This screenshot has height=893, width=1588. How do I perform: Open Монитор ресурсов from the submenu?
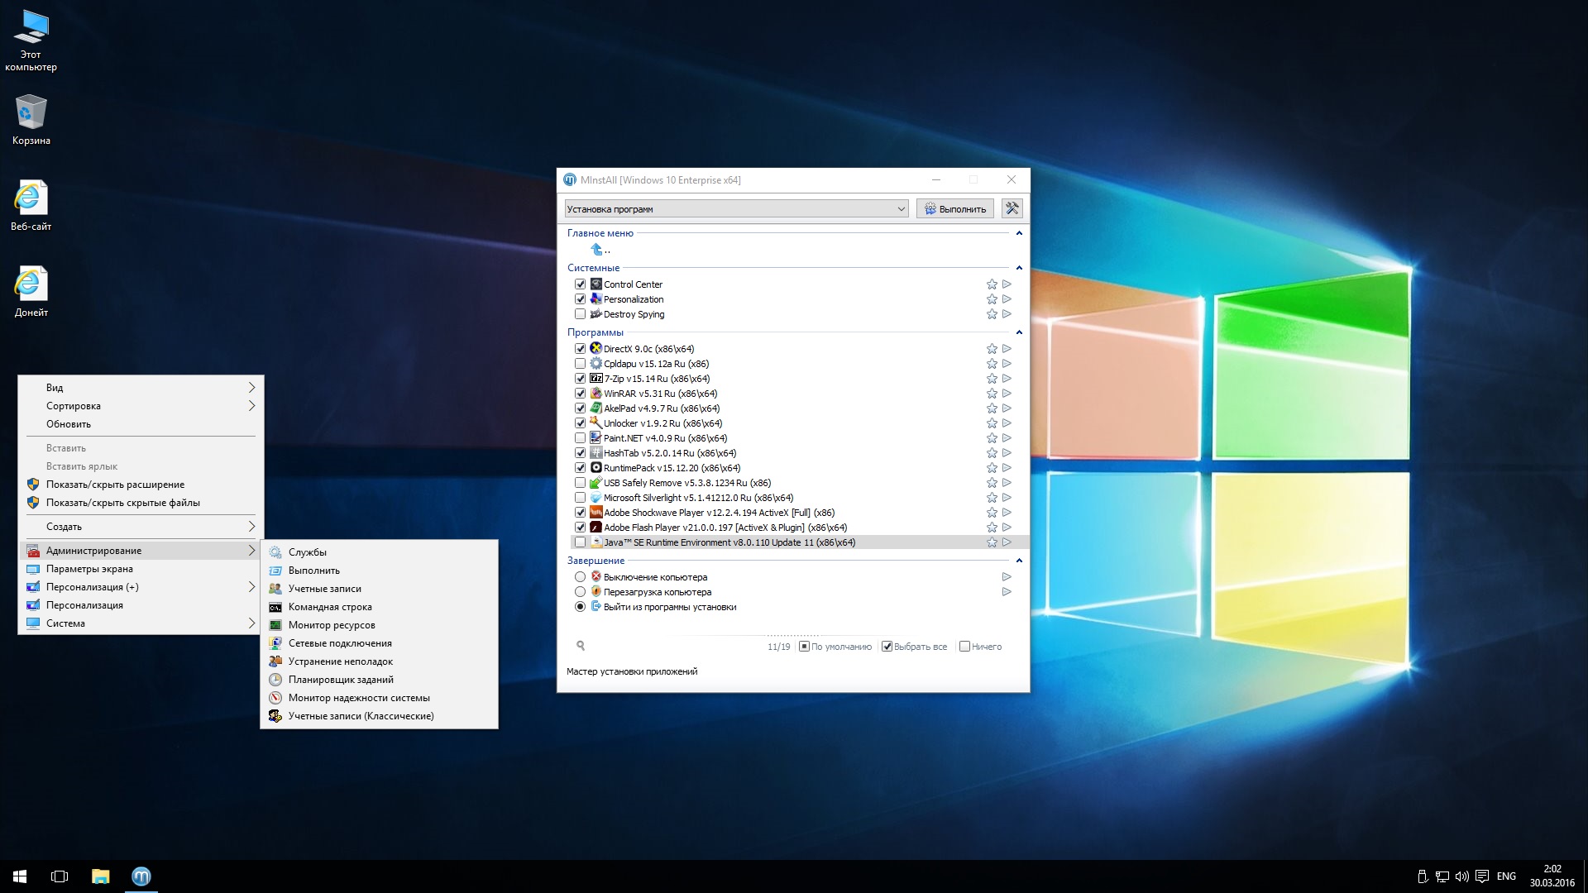379,625
